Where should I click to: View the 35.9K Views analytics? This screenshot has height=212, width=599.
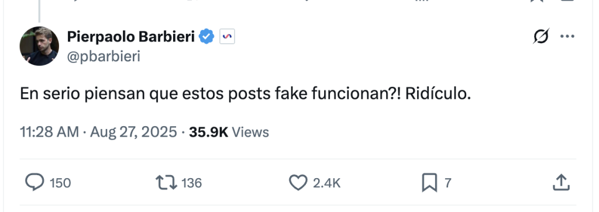(229, 132)
